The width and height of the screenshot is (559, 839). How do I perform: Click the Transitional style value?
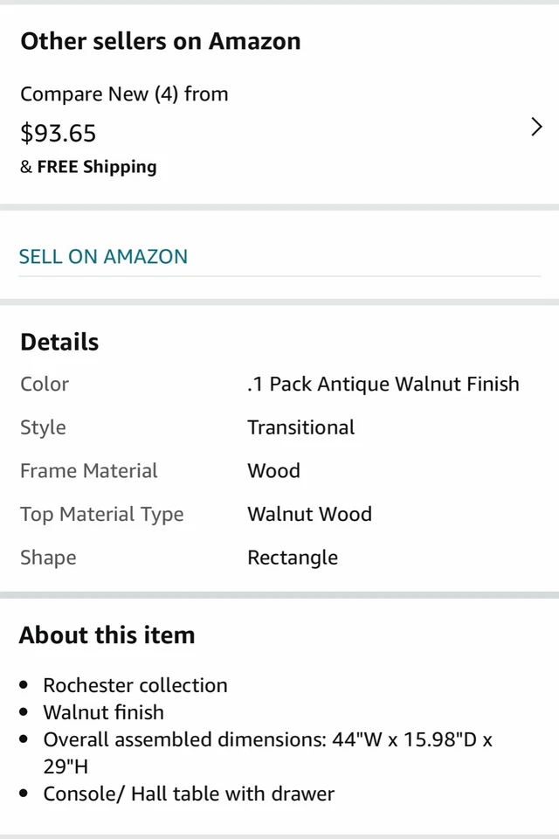(x=300, y=427)
